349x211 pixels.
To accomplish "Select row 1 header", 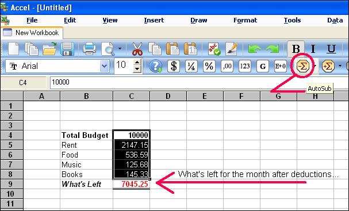I will (12, 106).
